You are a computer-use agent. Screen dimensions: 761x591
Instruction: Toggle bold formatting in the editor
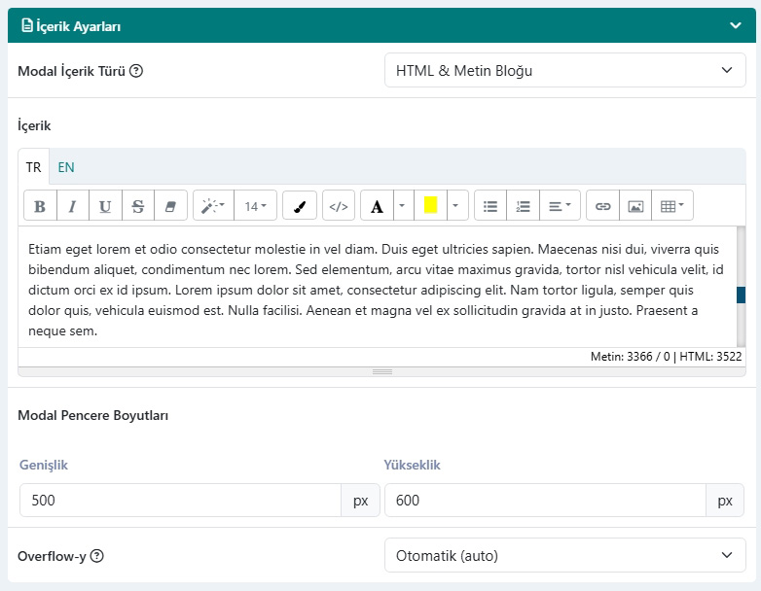click(40, 206)
